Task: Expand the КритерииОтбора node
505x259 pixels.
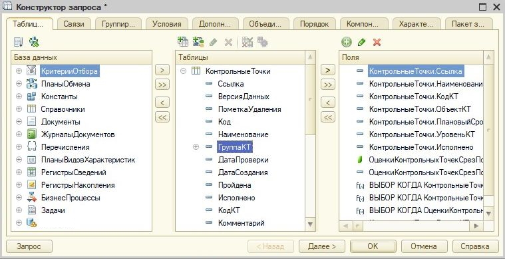Action: [x=19, y=71]
